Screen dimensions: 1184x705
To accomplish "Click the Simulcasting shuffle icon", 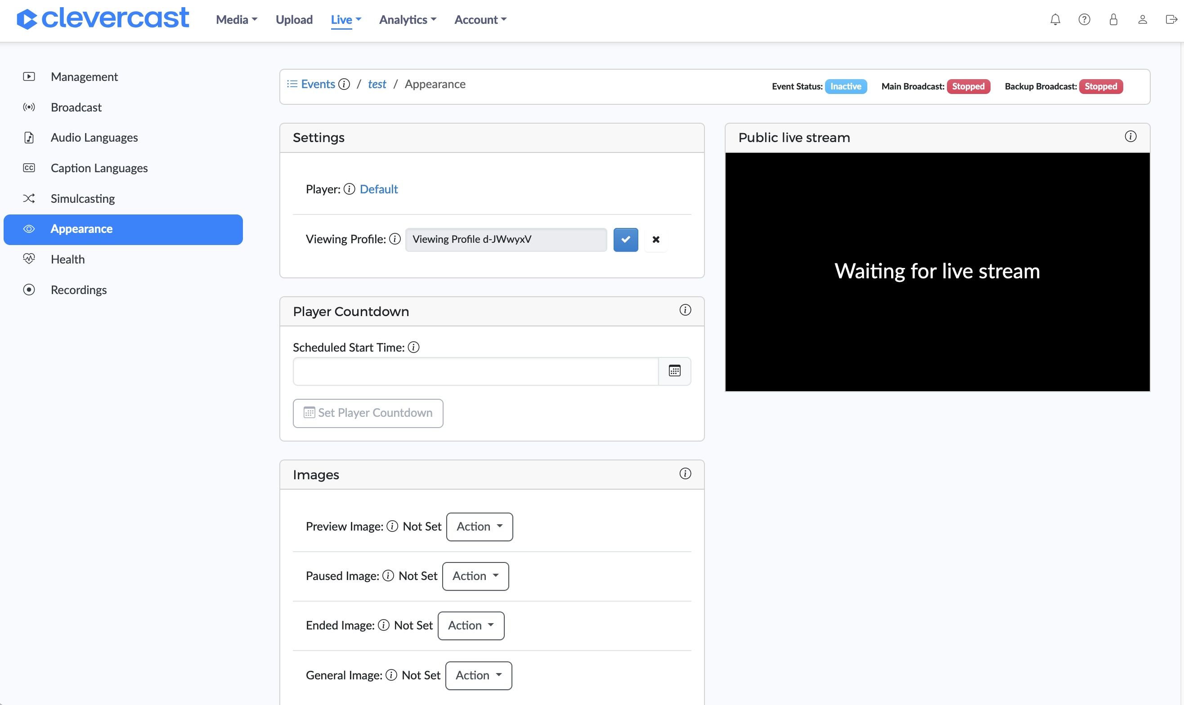I will [x=29, y=198].
